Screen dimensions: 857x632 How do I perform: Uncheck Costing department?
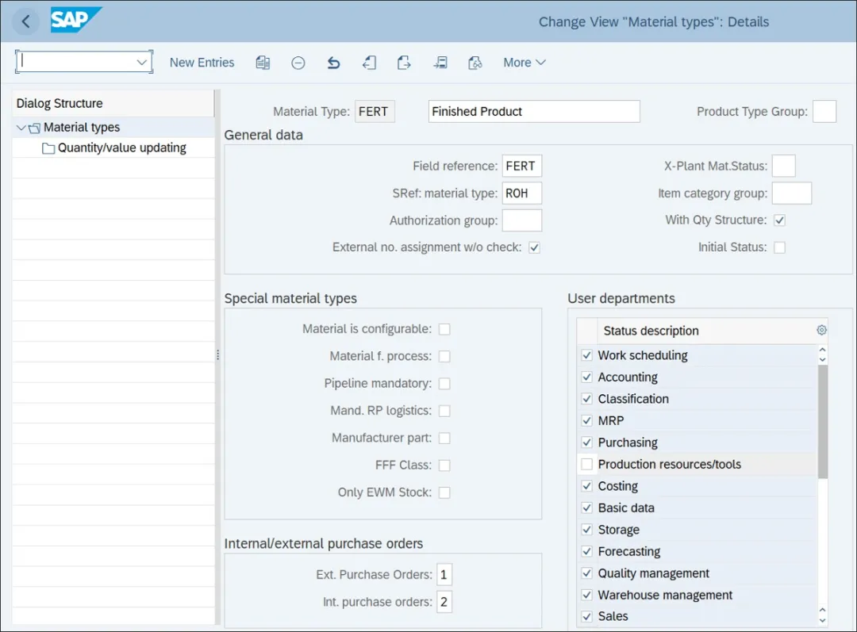click(x=586, y=486)
